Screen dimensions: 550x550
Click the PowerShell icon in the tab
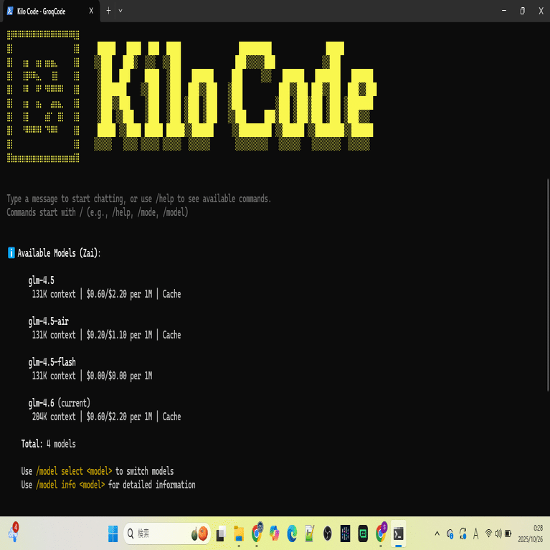[10, 11]
